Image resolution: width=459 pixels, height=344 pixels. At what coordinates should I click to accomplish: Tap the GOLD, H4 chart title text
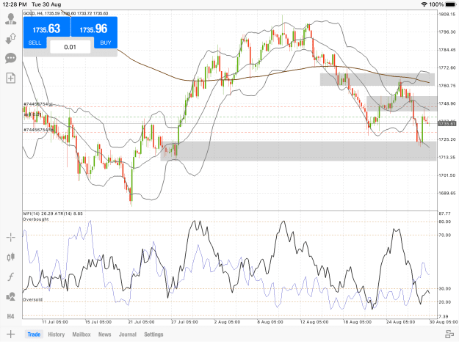click(x=65, y=13)
